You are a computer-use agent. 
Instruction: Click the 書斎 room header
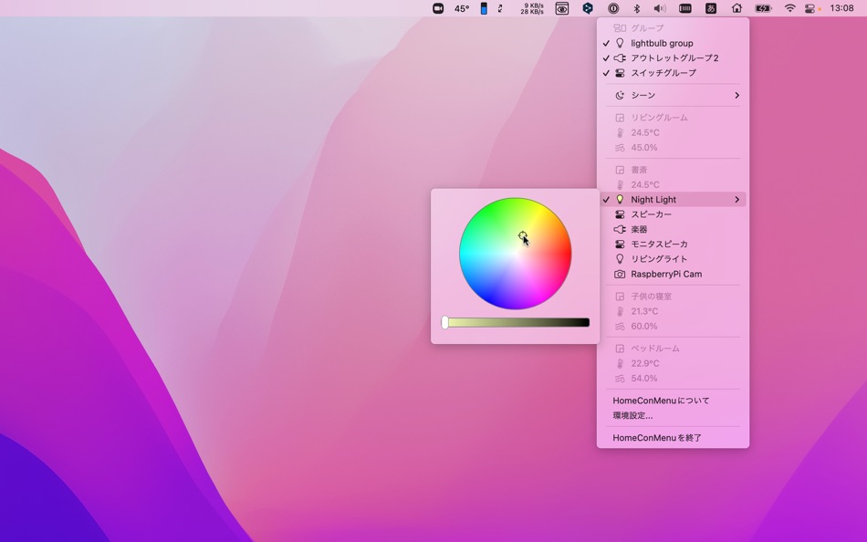[673, 170]
